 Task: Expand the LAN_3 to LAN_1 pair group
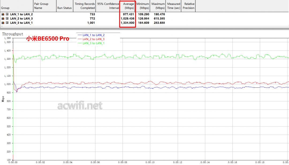click(7, 23)
